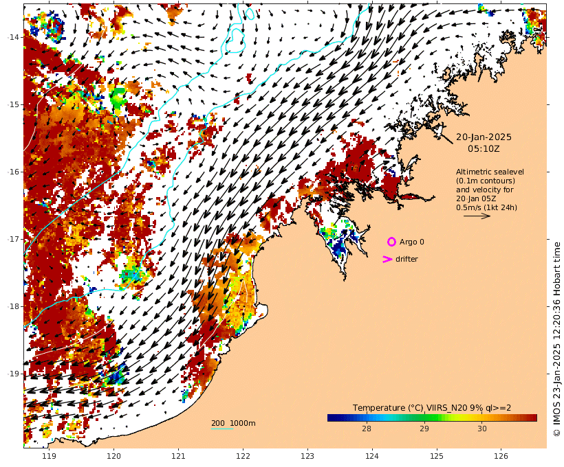Click latitude axis label -19

(x=13, y=374)
